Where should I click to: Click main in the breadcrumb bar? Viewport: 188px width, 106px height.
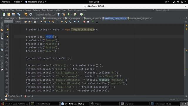[29, 96]
